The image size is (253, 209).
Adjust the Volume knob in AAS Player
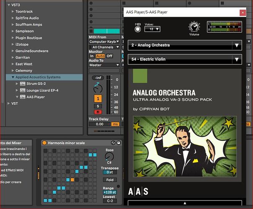[194, 27]
